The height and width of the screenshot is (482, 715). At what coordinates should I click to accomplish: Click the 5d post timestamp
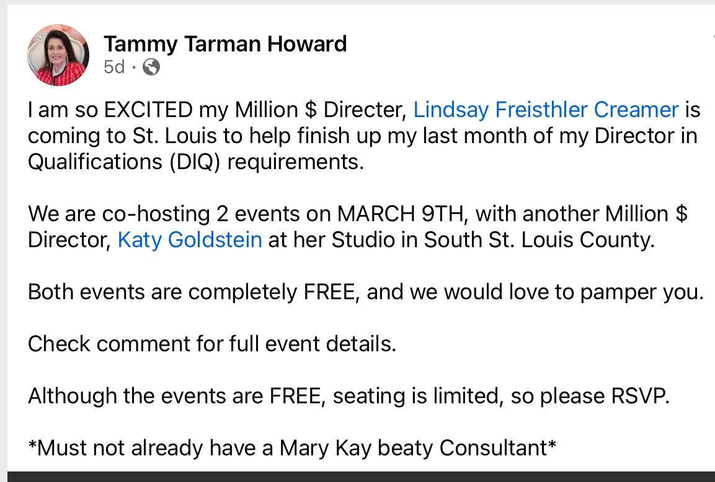[114, 67]
